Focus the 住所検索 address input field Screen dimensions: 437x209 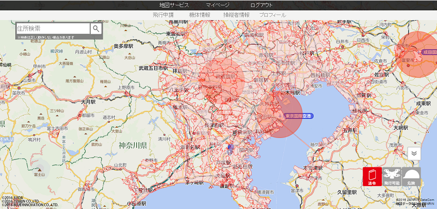point(53,28)
